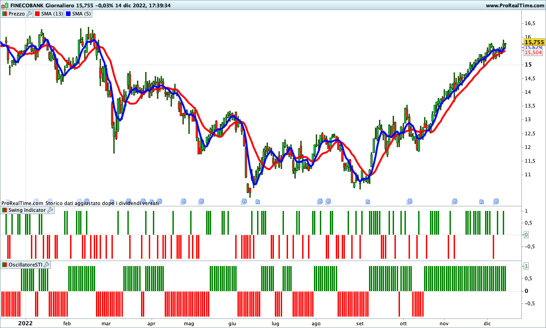Select the Swing Indicator panel label
Image resolution: width=546 pixels, height=328 pixels.
point(27,210)
